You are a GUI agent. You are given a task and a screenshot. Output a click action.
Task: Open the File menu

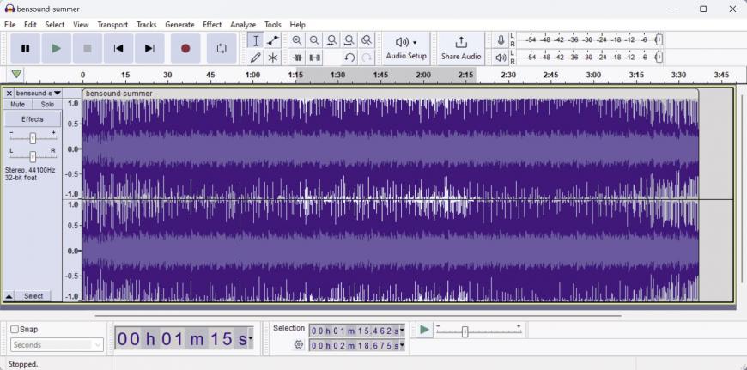point(9,24)
